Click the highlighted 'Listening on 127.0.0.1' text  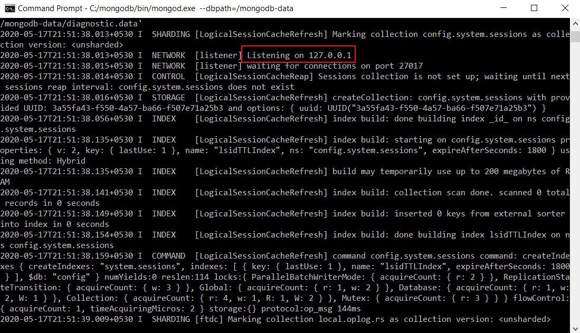point(299,55)
